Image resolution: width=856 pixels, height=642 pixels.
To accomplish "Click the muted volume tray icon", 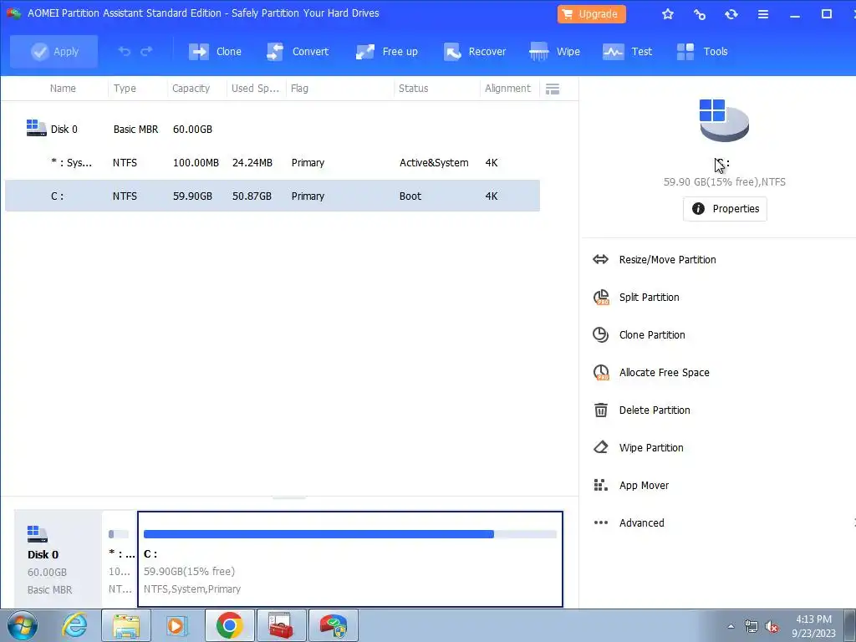I will [772, 627].
